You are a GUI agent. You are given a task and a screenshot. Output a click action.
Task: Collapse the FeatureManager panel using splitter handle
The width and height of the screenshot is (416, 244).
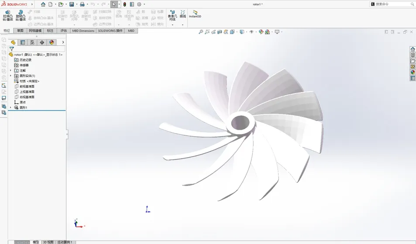[67, 135]
